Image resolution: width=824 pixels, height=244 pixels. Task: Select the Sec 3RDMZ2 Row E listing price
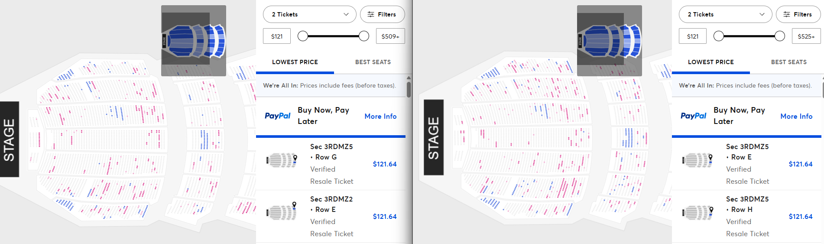(385, 216)
